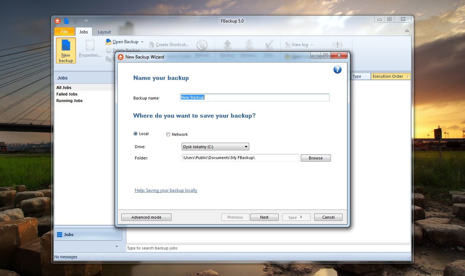Click the Cancel button in wizard
The height and width of the screenshot is (276, 465).
[x=328, y=217]
